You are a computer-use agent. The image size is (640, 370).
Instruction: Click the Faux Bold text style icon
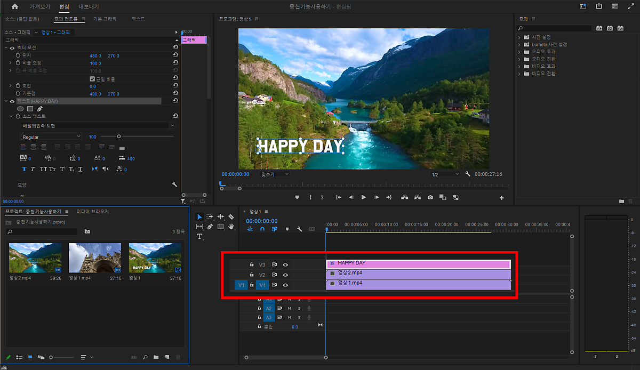pyautogui.click(x=23, y=169)
